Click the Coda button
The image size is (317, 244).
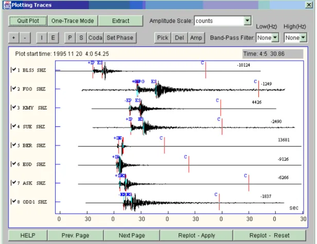click(x=95, y=38)
